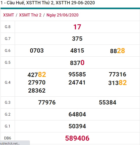Click the G.4 row label
Screen dimensions: 140x145
tap(8, 82)
